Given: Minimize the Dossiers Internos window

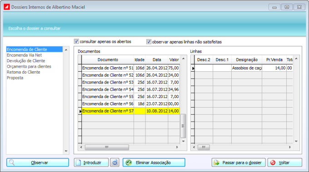Looking at the screenshot, I should pos(274,7).
